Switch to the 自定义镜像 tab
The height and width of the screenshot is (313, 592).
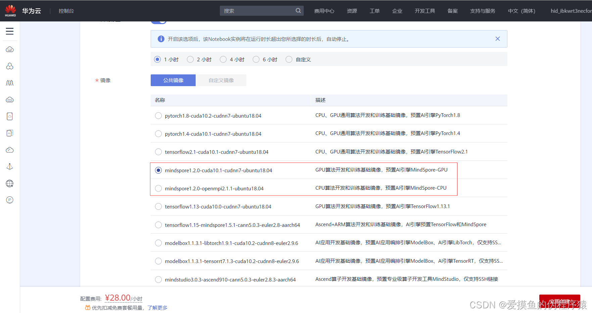tap(221, 80)
